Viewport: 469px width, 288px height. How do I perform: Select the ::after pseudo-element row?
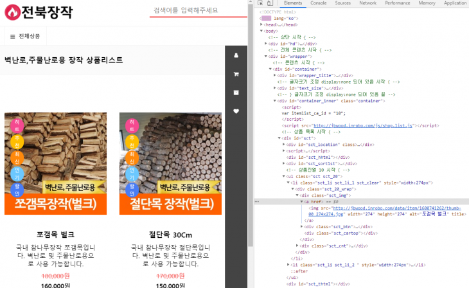(299, 271)
